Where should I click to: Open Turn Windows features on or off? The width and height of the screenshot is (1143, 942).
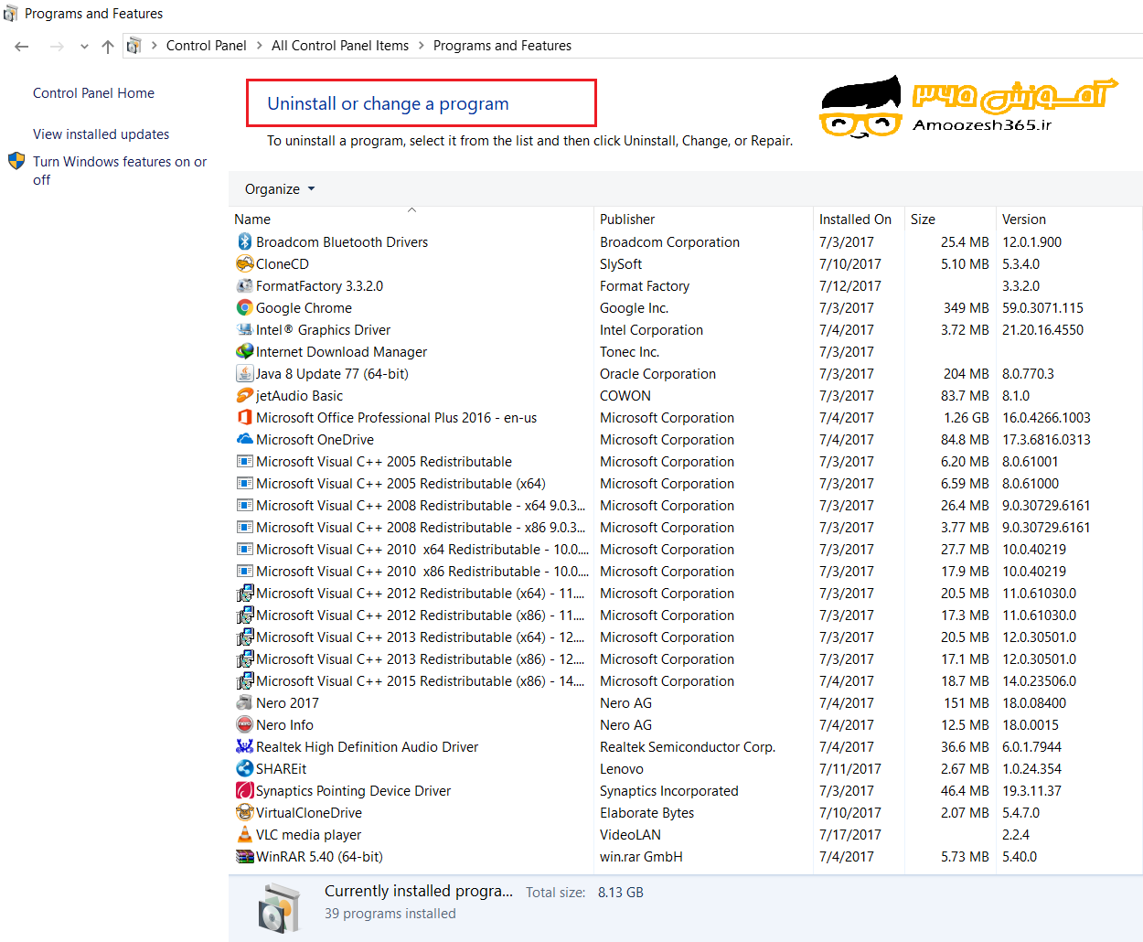(x=120, y=170)
